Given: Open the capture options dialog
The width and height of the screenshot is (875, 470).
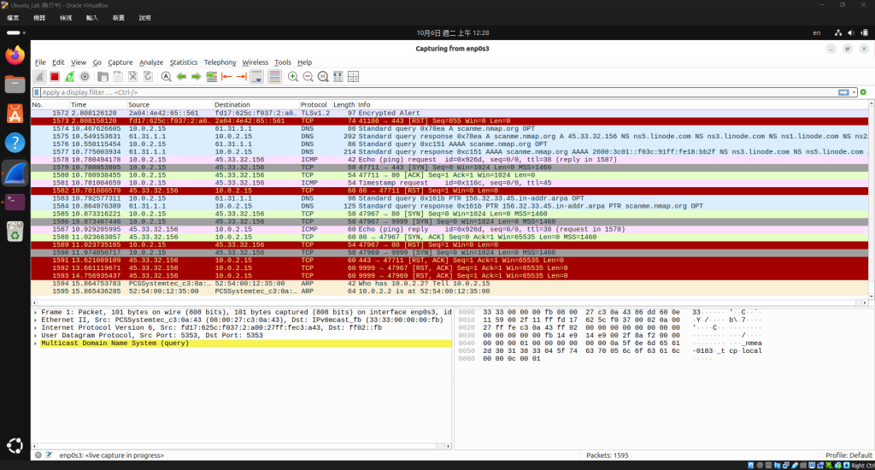Looking at the screenshot, I should click(85, 76).
